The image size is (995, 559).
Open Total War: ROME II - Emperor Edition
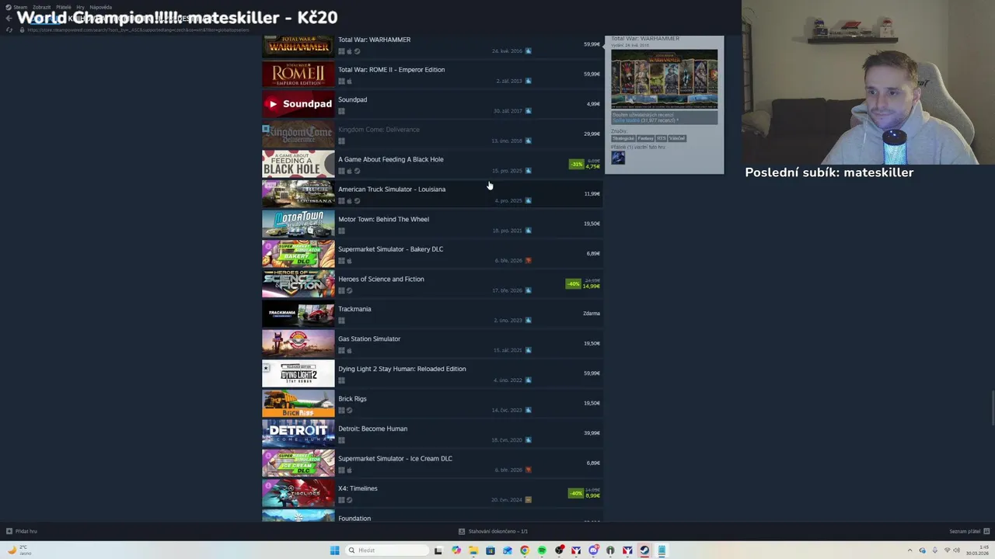point(432,75)
